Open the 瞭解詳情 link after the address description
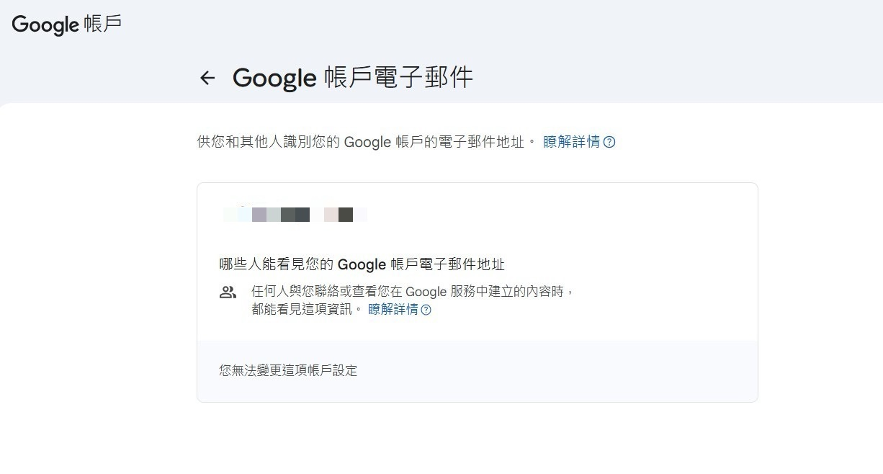 click(571, 142)
